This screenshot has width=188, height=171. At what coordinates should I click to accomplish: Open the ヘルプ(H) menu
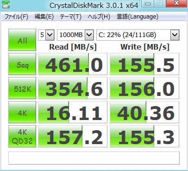click(x=99, y=17)
